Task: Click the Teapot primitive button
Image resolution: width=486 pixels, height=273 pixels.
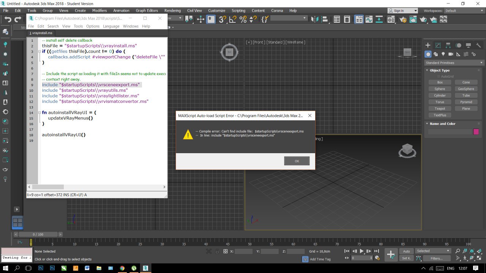Action: (440, 108)
